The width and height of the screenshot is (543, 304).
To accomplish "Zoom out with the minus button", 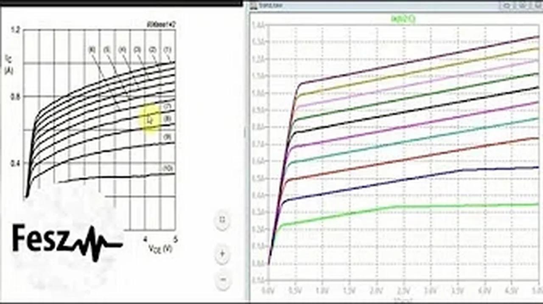I will 222,280.
